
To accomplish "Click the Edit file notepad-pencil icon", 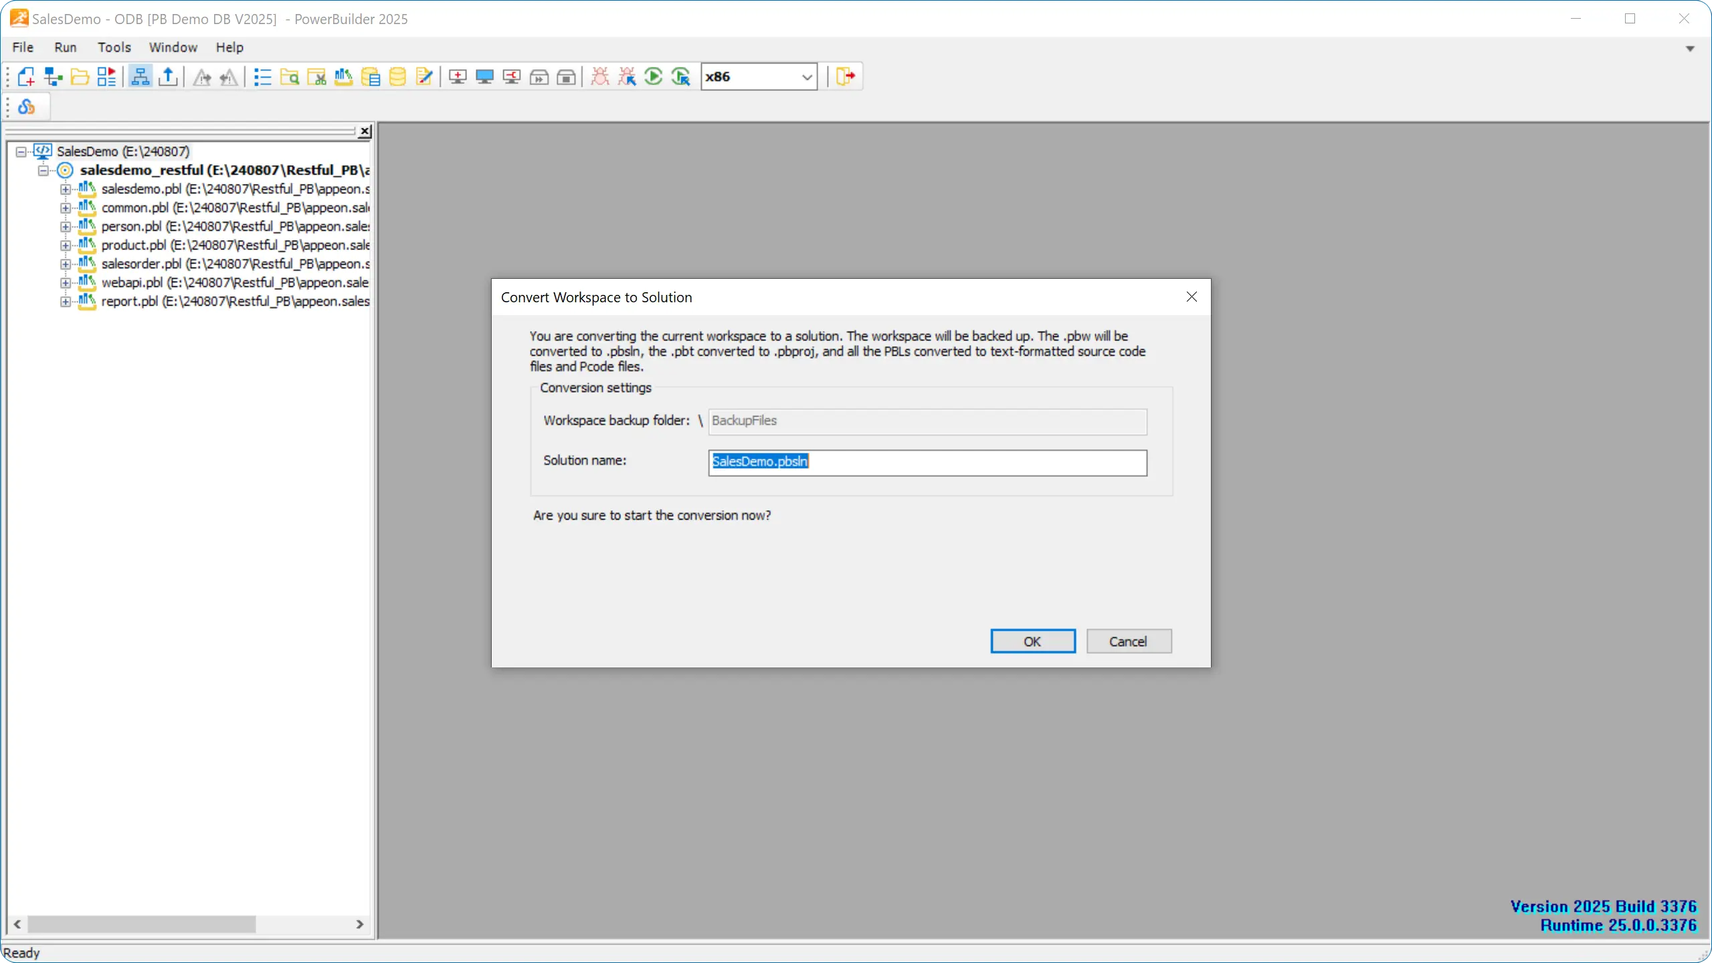I will (424, 77).
